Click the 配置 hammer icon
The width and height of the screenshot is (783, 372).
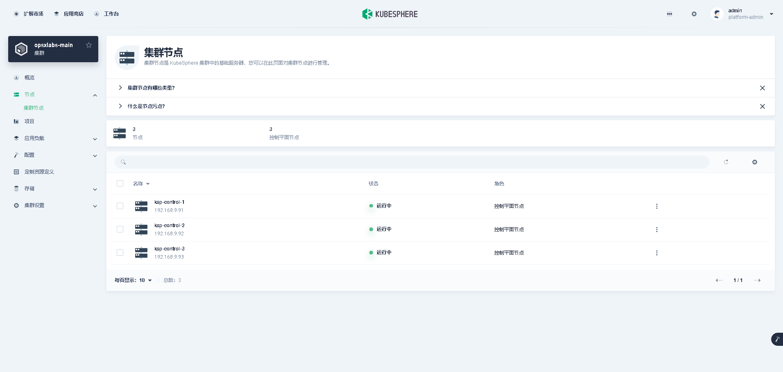(16, 155)
